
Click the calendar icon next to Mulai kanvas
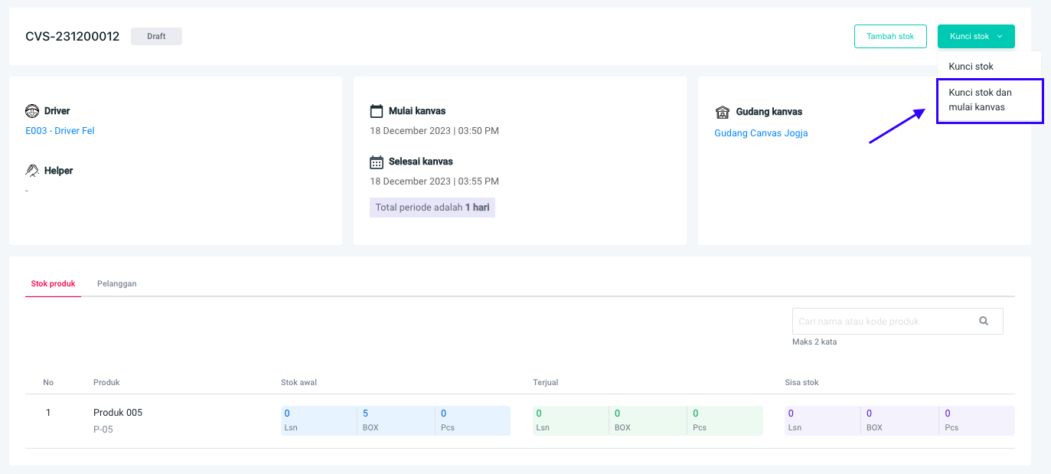pos(376,111)
